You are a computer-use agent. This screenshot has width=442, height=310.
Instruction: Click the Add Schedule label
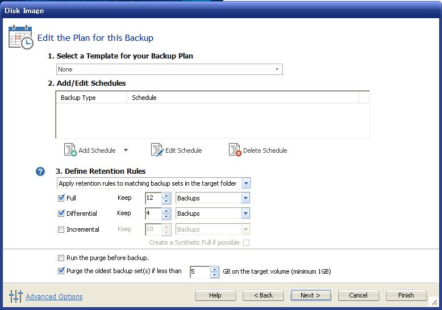(x=97, y=150)
